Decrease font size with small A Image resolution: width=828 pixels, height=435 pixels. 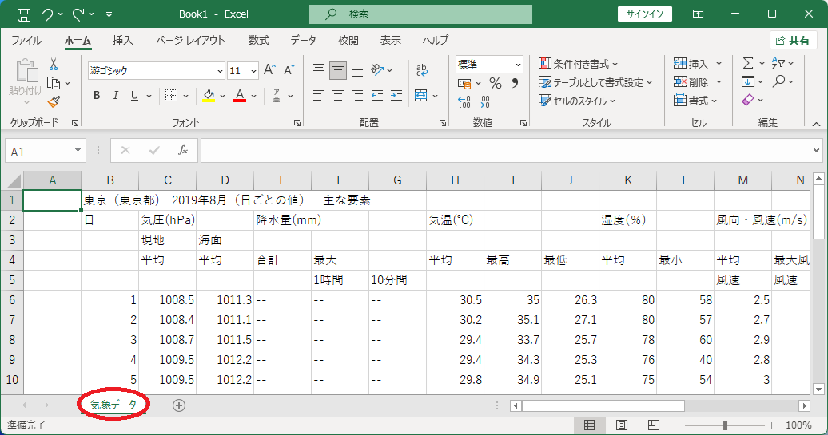289,70
